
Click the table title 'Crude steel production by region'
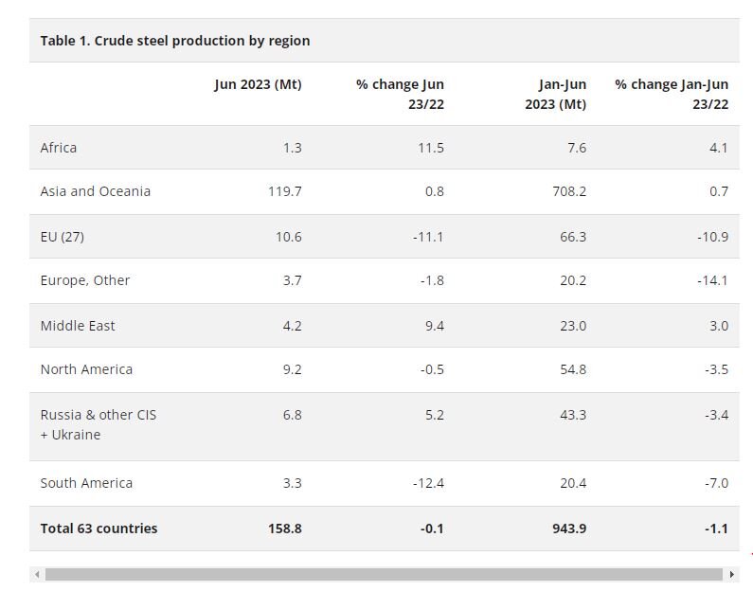[175, 41]
